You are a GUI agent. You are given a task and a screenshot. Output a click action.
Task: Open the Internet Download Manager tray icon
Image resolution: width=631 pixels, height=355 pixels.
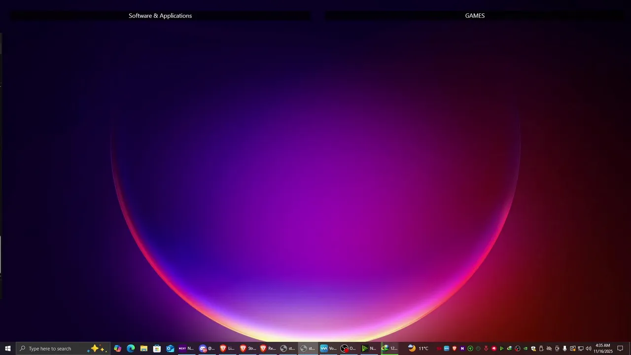(510, 349)
